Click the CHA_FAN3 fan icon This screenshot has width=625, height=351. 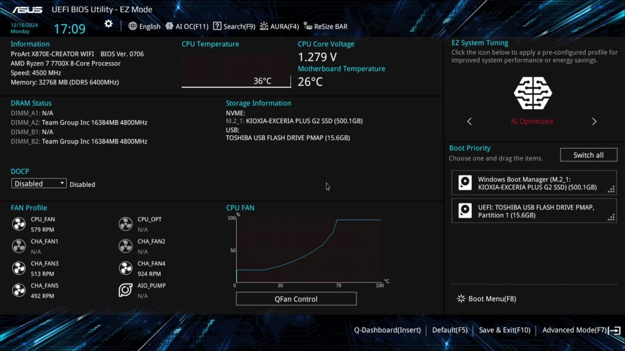18,268
